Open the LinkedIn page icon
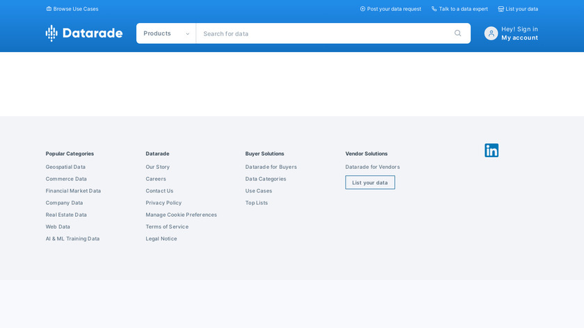This screenshot has width=584, height=328. (x=492, y=150)
